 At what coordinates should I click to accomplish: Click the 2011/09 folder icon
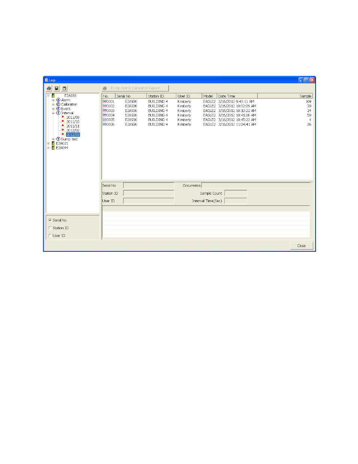(x=63, y=117)
